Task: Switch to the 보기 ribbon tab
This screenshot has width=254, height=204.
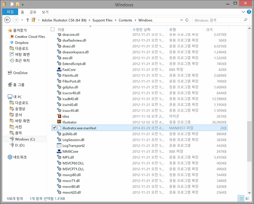Action: point(45,12)
